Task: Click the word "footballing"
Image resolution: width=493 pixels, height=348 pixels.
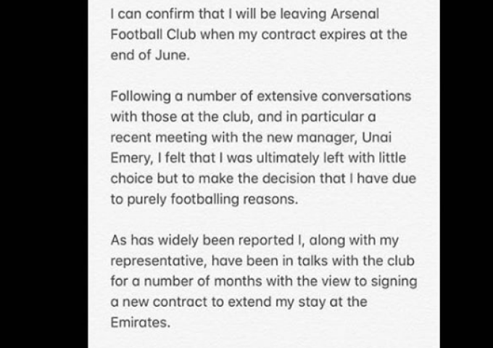Action: coord(205,199)
